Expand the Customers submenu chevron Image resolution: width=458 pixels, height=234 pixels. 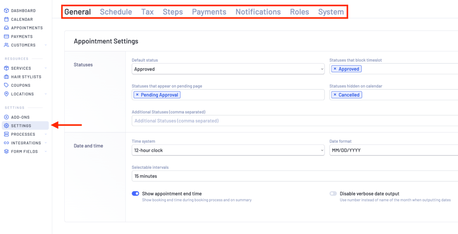[x=46, y=45]
